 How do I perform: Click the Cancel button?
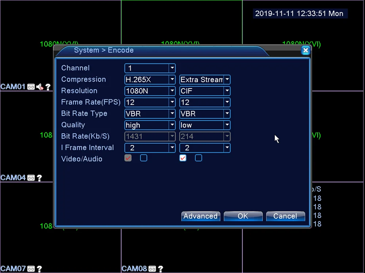click(285, 216)
